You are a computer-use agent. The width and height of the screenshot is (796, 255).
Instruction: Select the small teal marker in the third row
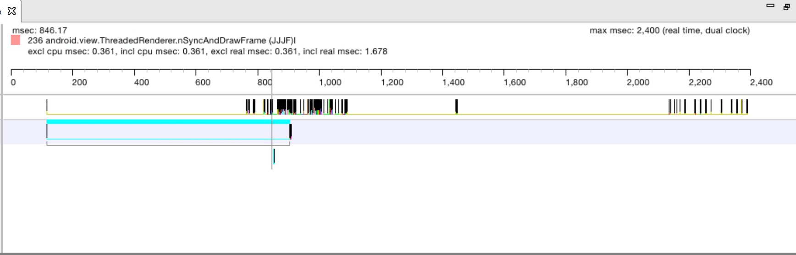(x=274, y=156)
